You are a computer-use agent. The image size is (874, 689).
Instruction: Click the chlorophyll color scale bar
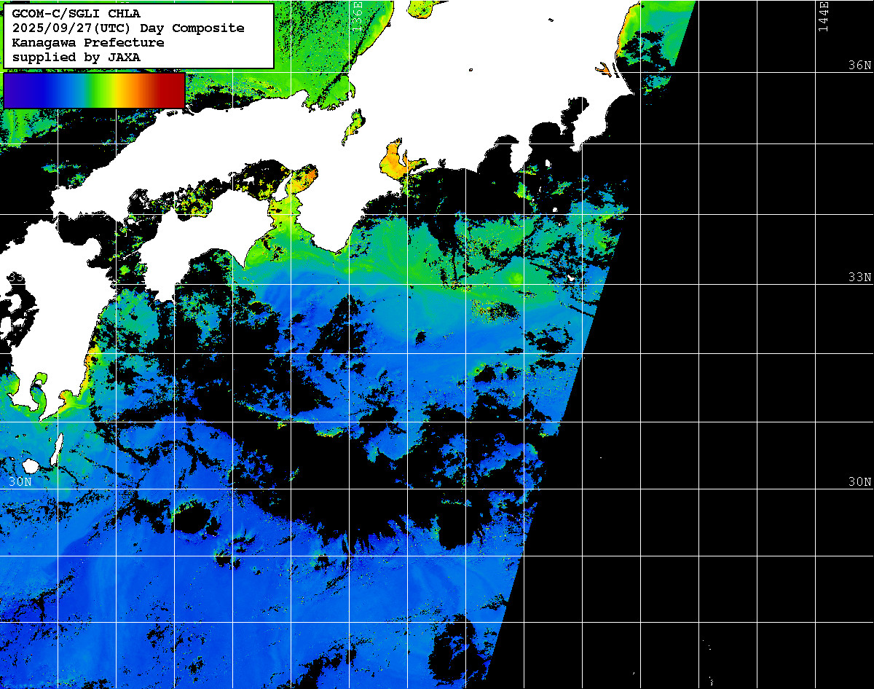pyautogui.click(x=94, y=90)
